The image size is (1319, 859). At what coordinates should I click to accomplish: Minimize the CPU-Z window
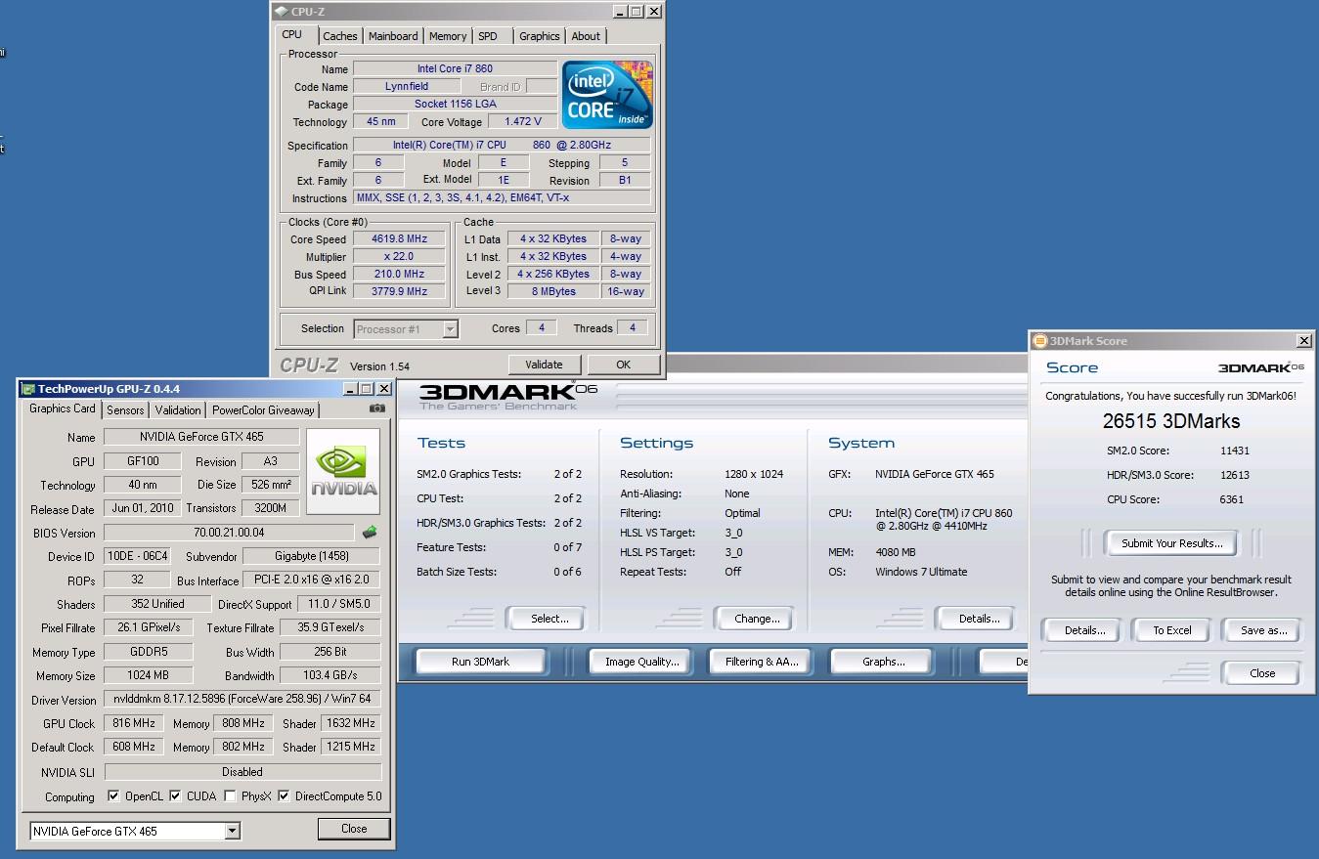point(619,12)
